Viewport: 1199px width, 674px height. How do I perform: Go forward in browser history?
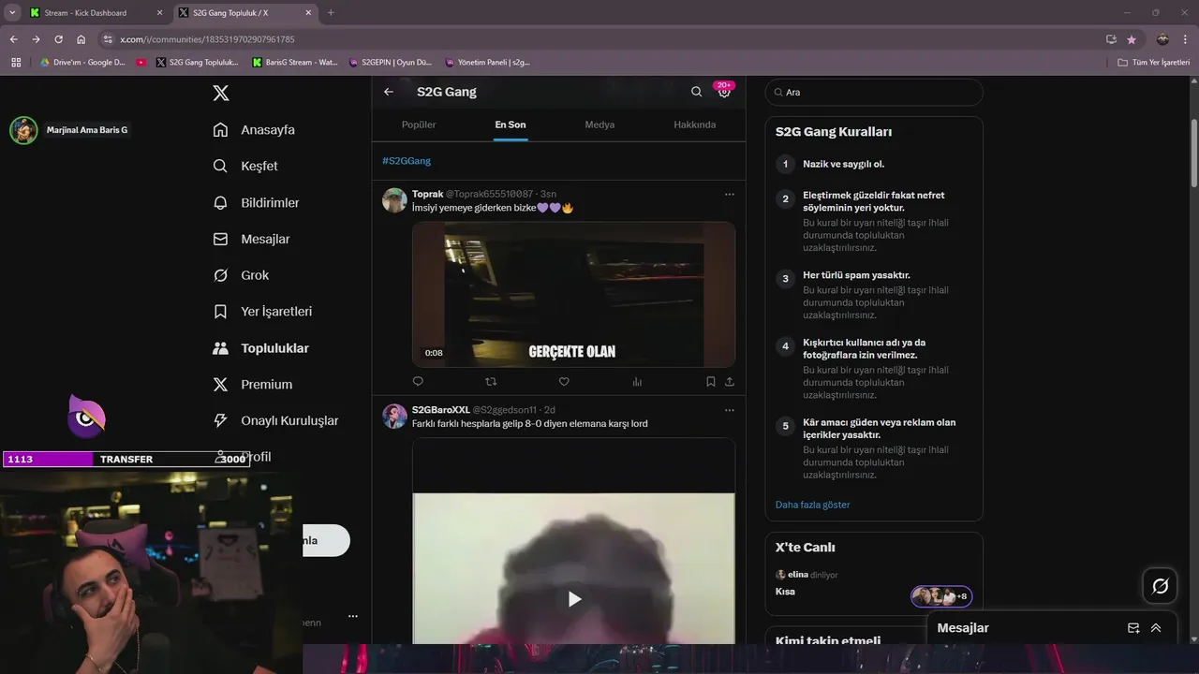coord(36,39)
